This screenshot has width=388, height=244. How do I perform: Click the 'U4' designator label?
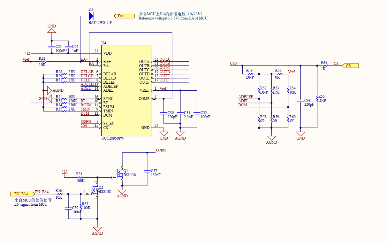(103, 43)
